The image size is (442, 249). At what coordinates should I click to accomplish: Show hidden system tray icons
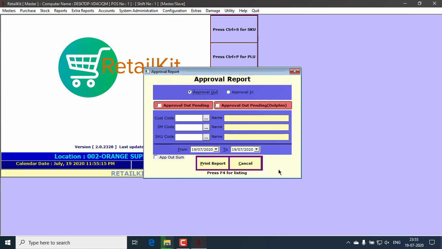coord(348,243)
